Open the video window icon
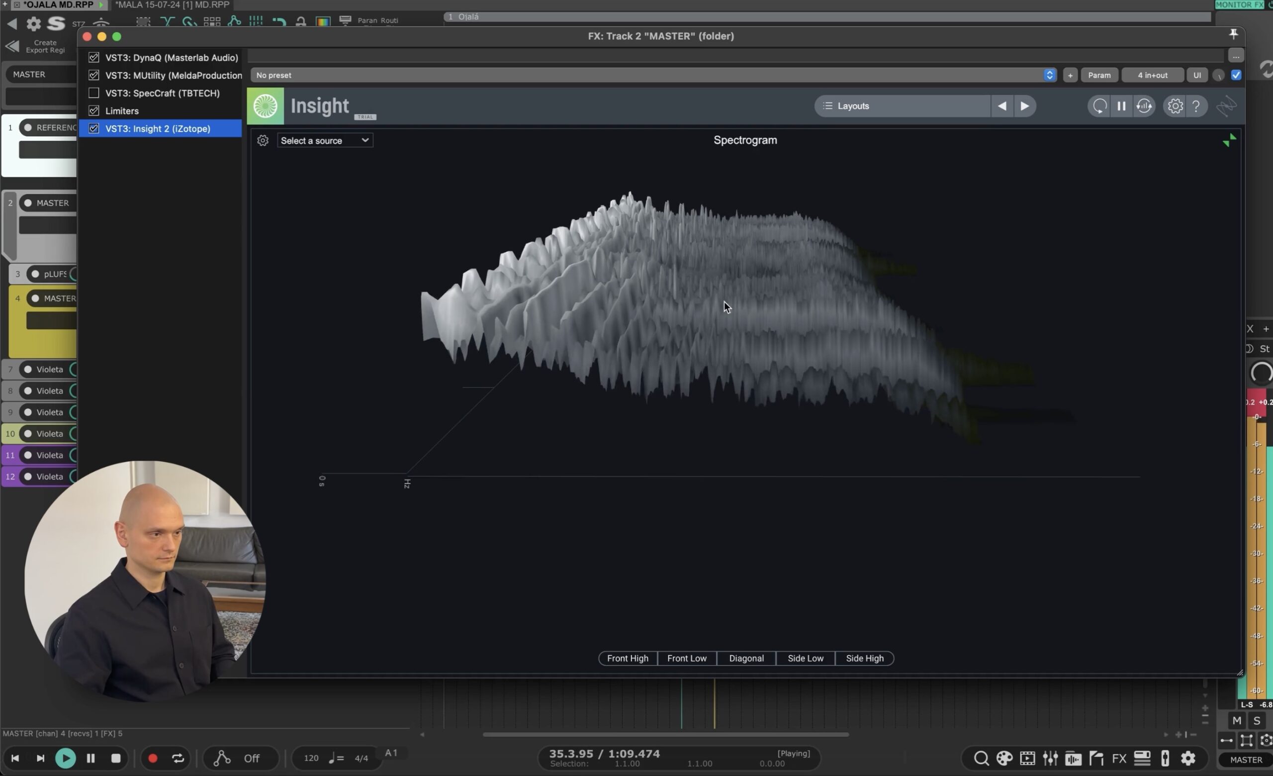The height and width of the screenshot is (776, 1273). pos(1027,758)
